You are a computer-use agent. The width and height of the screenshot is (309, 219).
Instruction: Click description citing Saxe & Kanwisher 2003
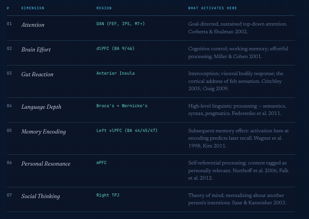pos(237,199)
